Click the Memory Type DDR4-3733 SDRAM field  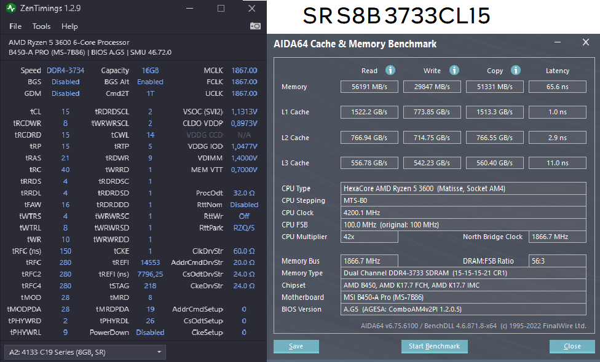click(x=464, y=273)
